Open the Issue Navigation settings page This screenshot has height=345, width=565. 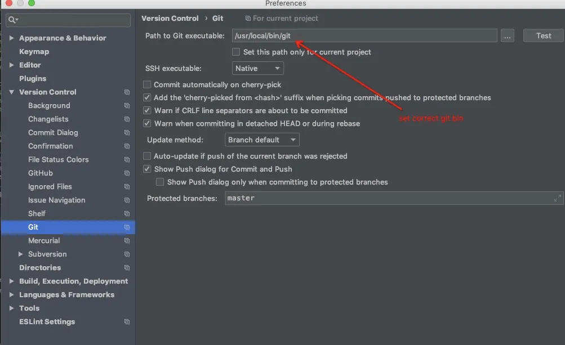56,200
